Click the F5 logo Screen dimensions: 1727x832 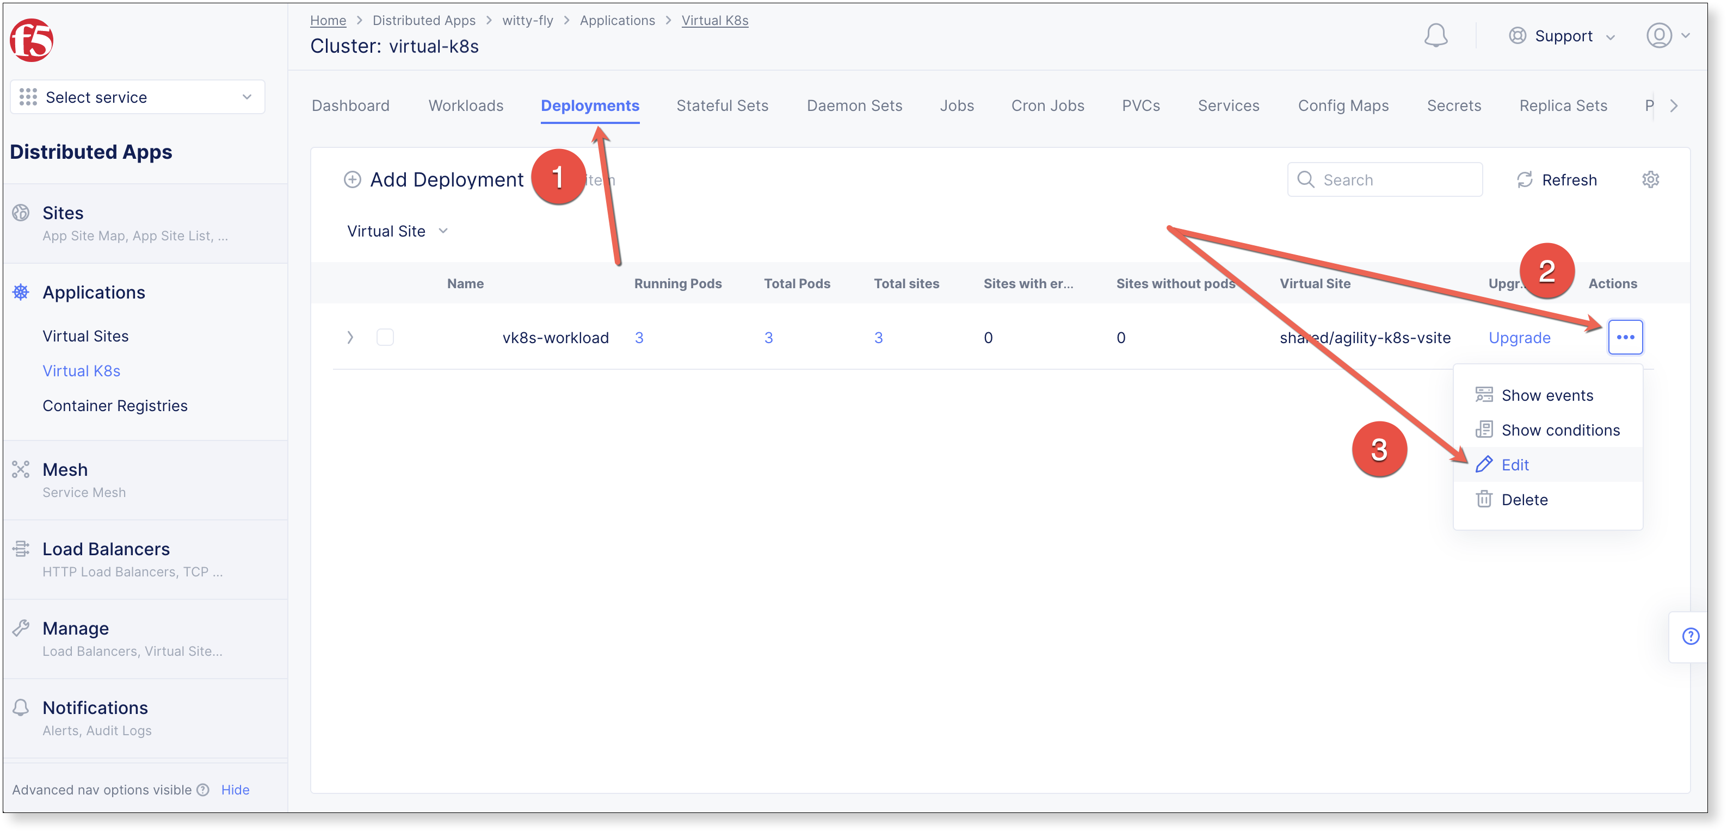32,40
